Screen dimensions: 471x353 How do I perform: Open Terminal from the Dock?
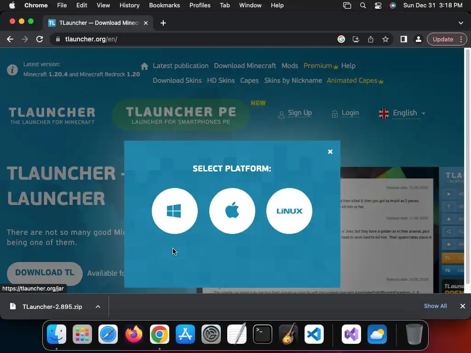pyautogui.click(x=263, y=334)
